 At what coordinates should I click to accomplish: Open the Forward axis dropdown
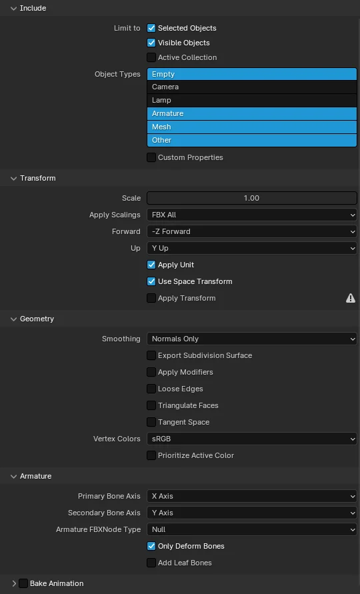[x=251, y=231]
